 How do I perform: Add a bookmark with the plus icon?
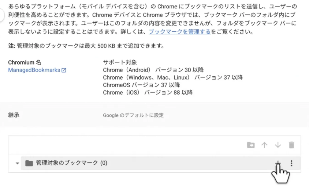(x=278, y=163)
